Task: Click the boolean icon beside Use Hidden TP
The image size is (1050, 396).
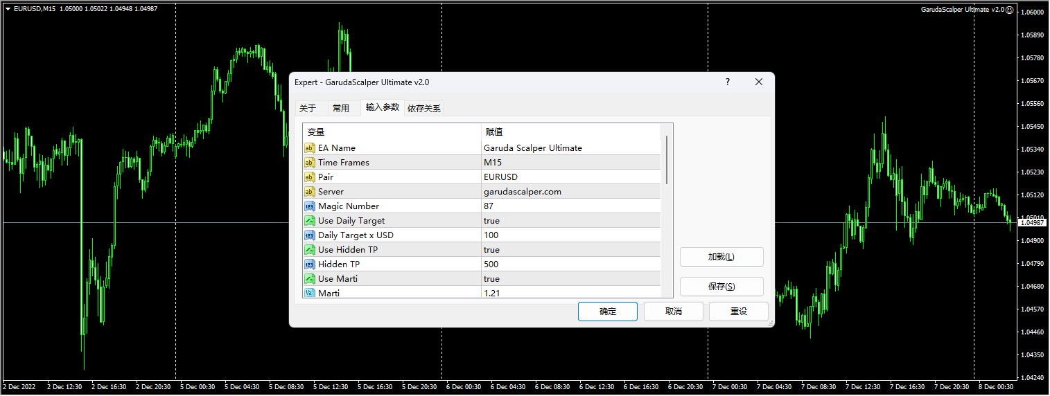Action: (x=309, y=250)
